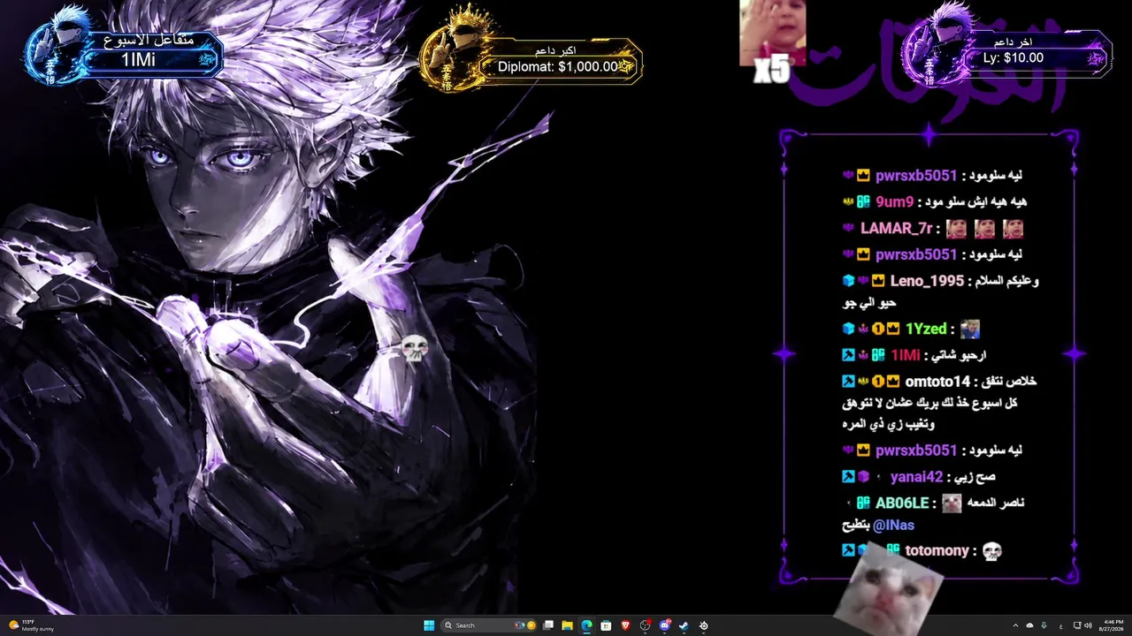Click the skull emoji on the wallpaper hand
The image size is (1132, 636).
[414, 347]
